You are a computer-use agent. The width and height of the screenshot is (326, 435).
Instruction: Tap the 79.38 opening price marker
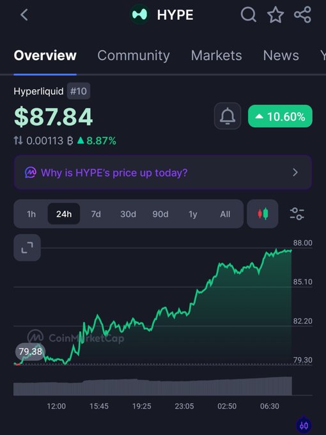(x=30, y=351)
